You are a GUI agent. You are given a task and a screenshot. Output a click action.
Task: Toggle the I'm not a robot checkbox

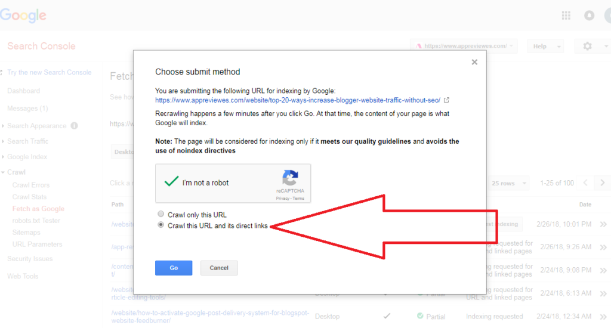pyautogui.click(x=171, y=181)
